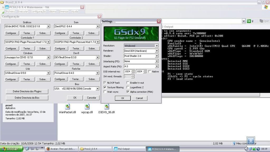The width and height of the screenshot is (270, 152).
Task: Click the Ps2 Output taskbar button
Action: (x=129, y=149)
